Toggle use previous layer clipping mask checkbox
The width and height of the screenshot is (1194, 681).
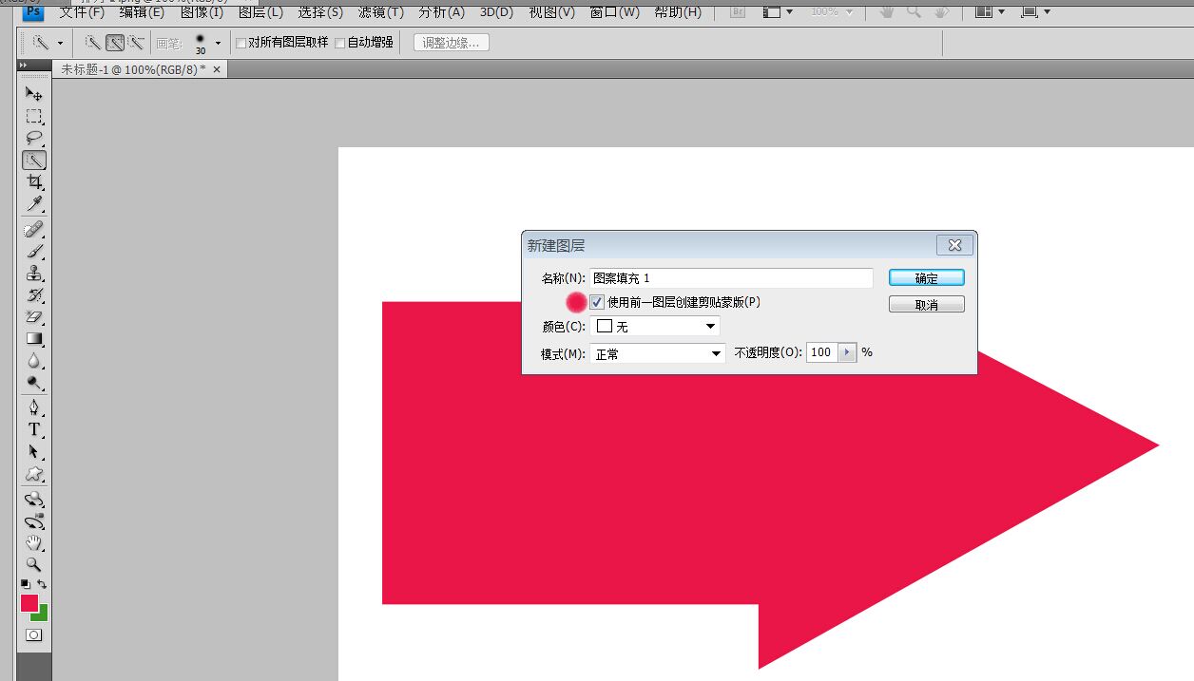click(597, 302)
